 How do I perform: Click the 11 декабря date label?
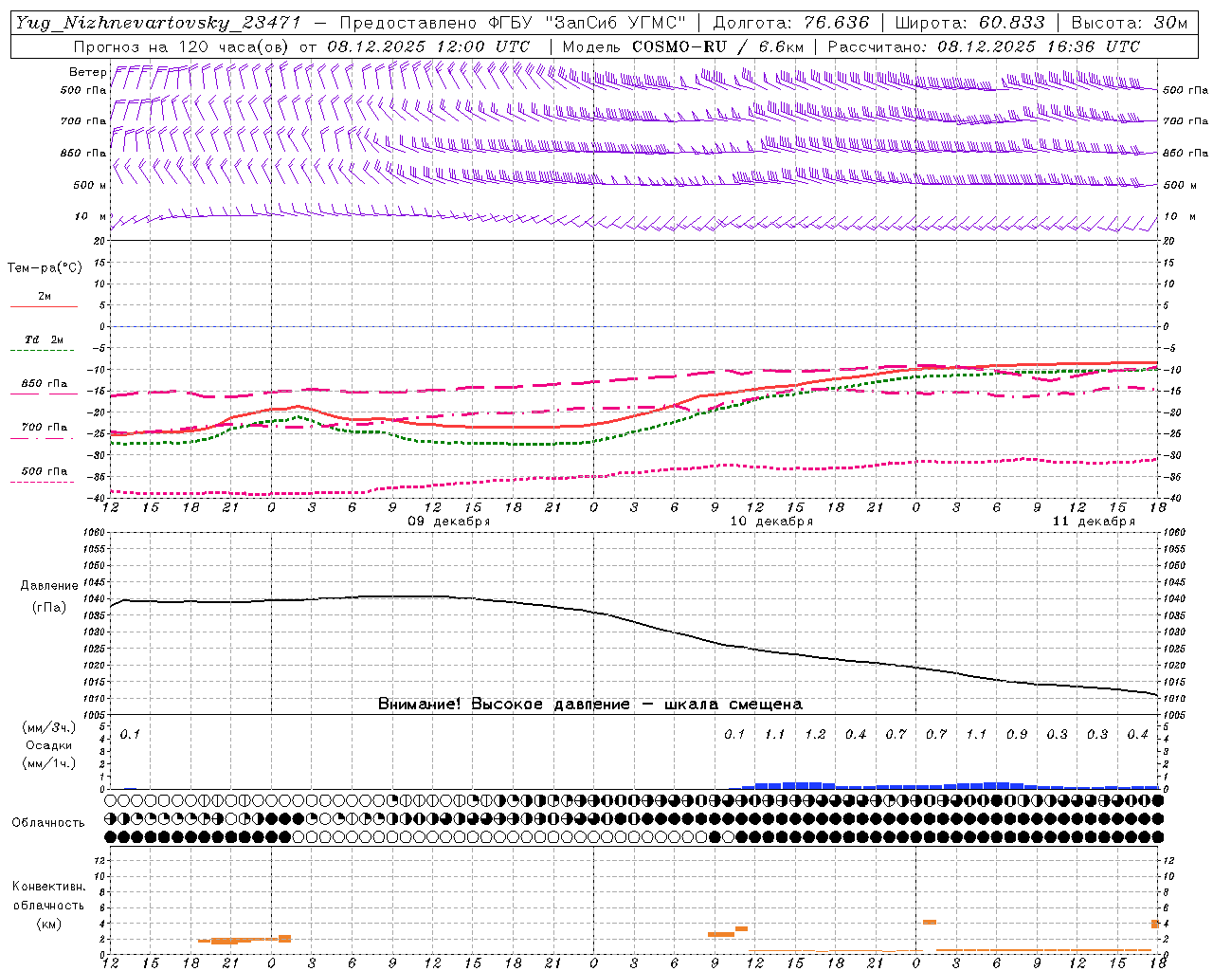[x=1094, y=522]
